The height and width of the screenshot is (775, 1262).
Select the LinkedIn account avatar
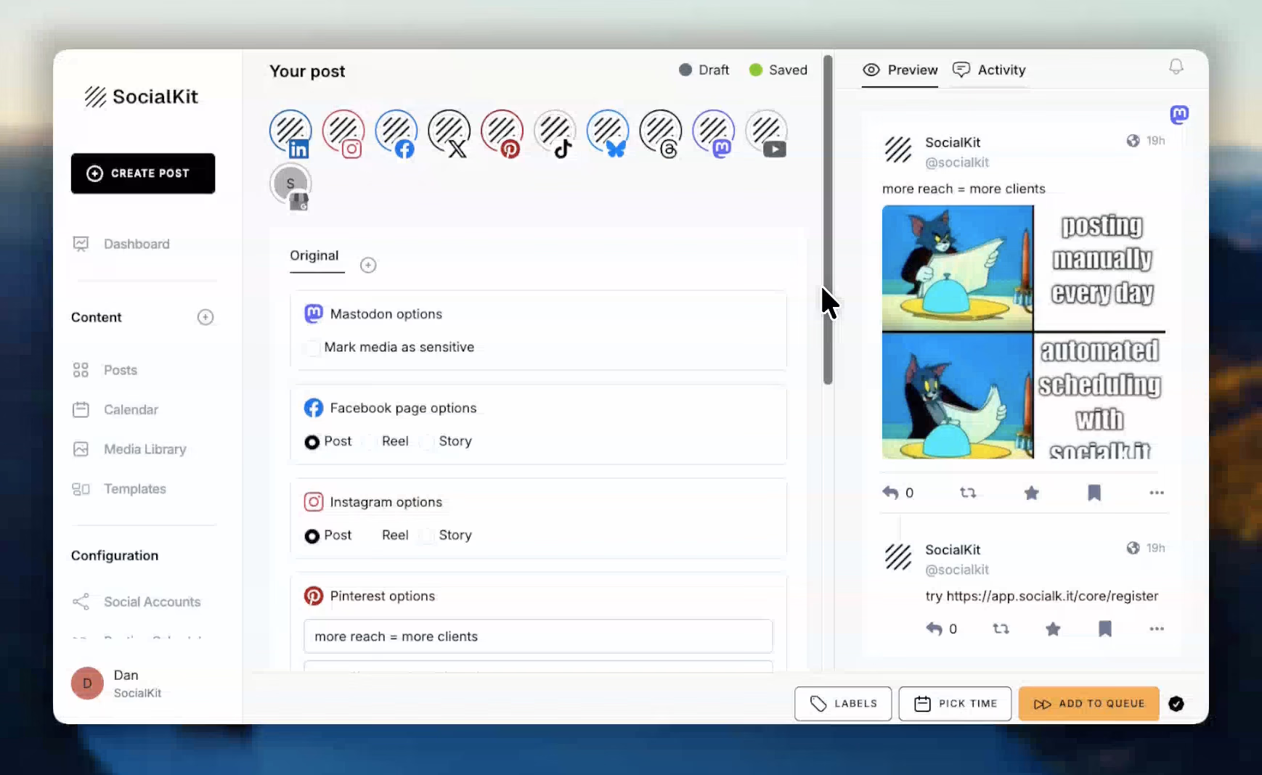pyautogui.click(x=290, y=132)
